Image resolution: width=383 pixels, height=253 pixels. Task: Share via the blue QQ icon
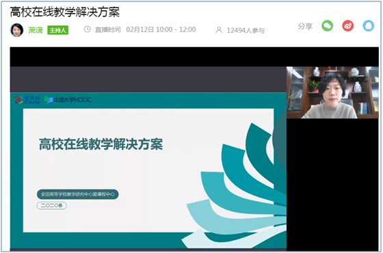coord(369,26)
